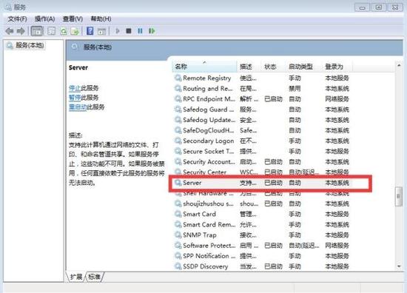Select the Security Center service row
This screenshot has width=407, height=293.
point(262,172)
